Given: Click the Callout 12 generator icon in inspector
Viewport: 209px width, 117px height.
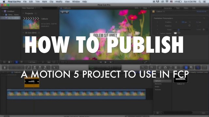Looking at the screenshot, I should coord(153,12).
